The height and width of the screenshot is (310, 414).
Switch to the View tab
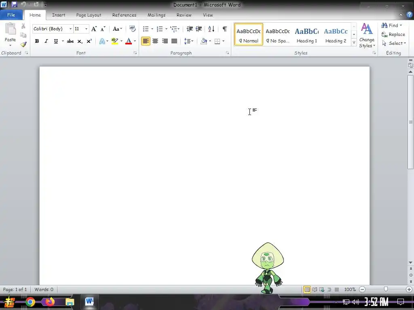pos(208,15)
